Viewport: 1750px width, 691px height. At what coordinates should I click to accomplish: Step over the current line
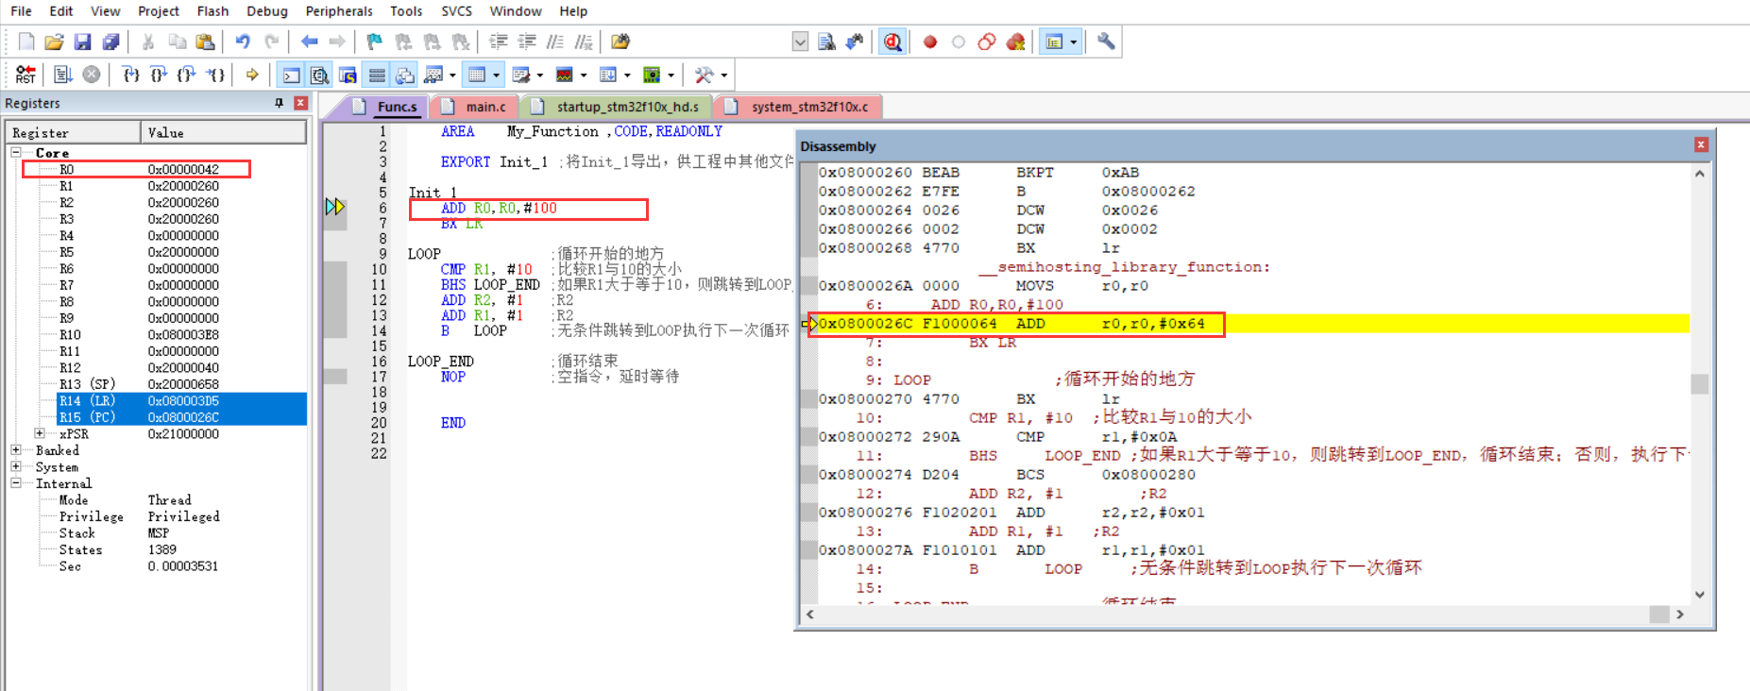pos(159,75)
